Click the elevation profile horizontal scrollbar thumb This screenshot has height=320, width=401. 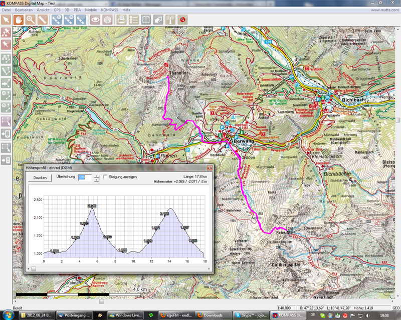pyautogui.click(x=34, y=268)
